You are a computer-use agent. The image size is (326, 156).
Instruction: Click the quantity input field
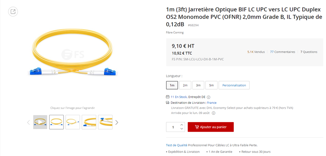pyautogui.click(x=173, y=127)
